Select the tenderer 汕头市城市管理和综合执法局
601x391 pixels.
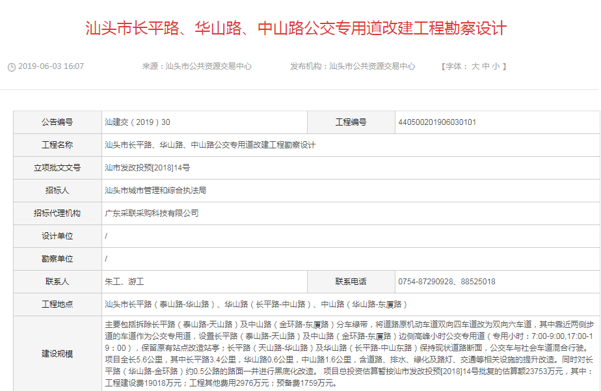pos(157,191)
